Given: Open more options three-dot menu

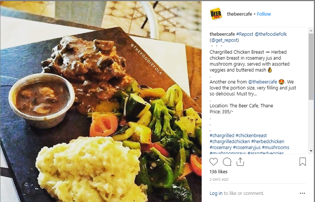Looking at the screenshot, I should pyautogui.click(x=302, y=193).
